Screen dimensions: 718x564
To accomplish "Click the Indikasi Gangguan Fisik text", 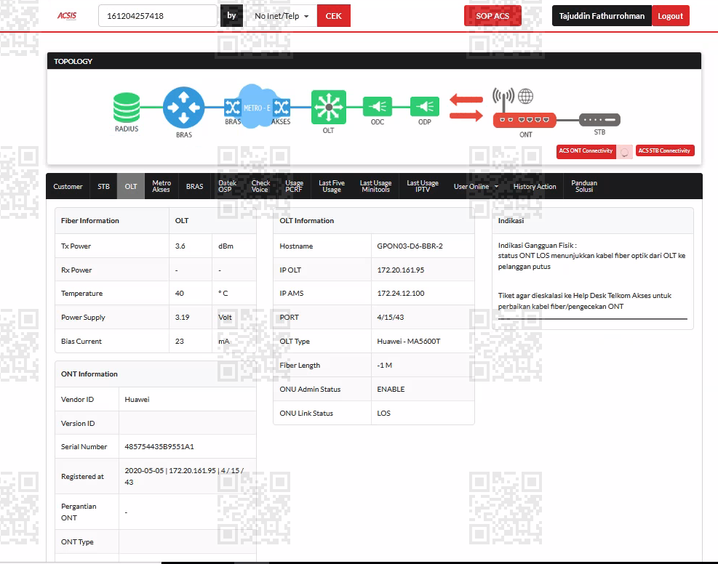I will point(537,245).
